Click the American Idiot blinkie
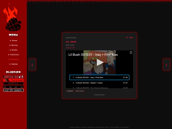Image resolution: width=172 pixels, height=129 pixels. (x=13, y=76)
